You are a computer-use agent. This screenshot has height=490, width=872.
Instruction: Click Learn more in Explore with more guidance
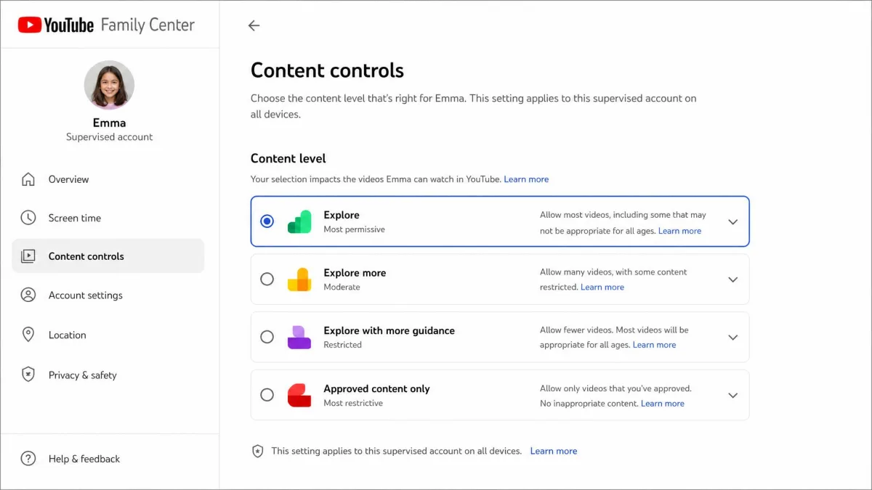click(x=654, y=345)
